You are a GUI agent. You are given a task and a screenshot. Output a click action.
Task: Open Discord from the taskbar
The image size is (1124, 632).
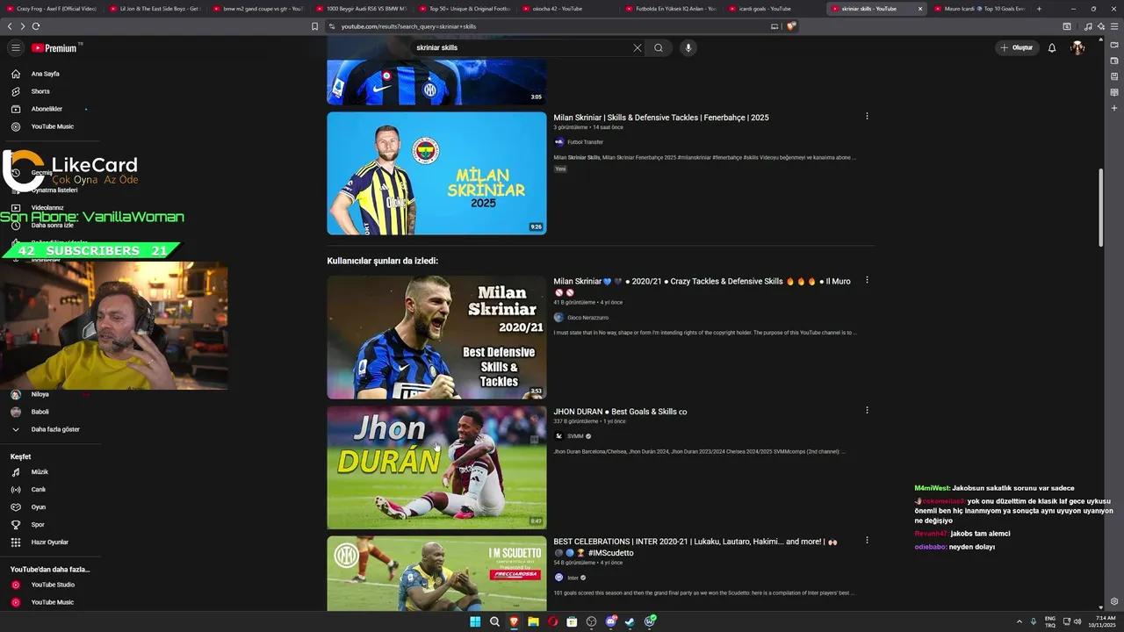(610, 621)
